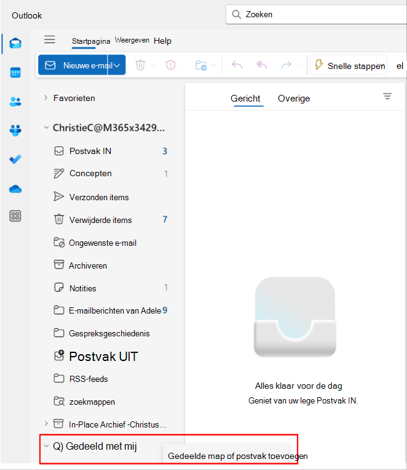This screenshot has height=470, width=407.
Task: Open the Verwijderde items folder
Action: [x=111, y=220]
